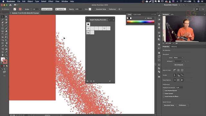
Task: Open the File menu
Action: (x=19, y=1)
